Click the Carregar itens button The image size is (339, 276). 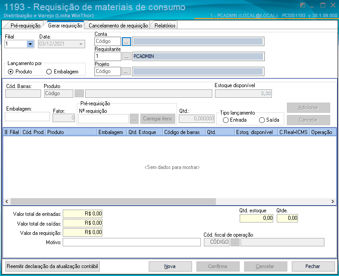[x=158, y=119]
